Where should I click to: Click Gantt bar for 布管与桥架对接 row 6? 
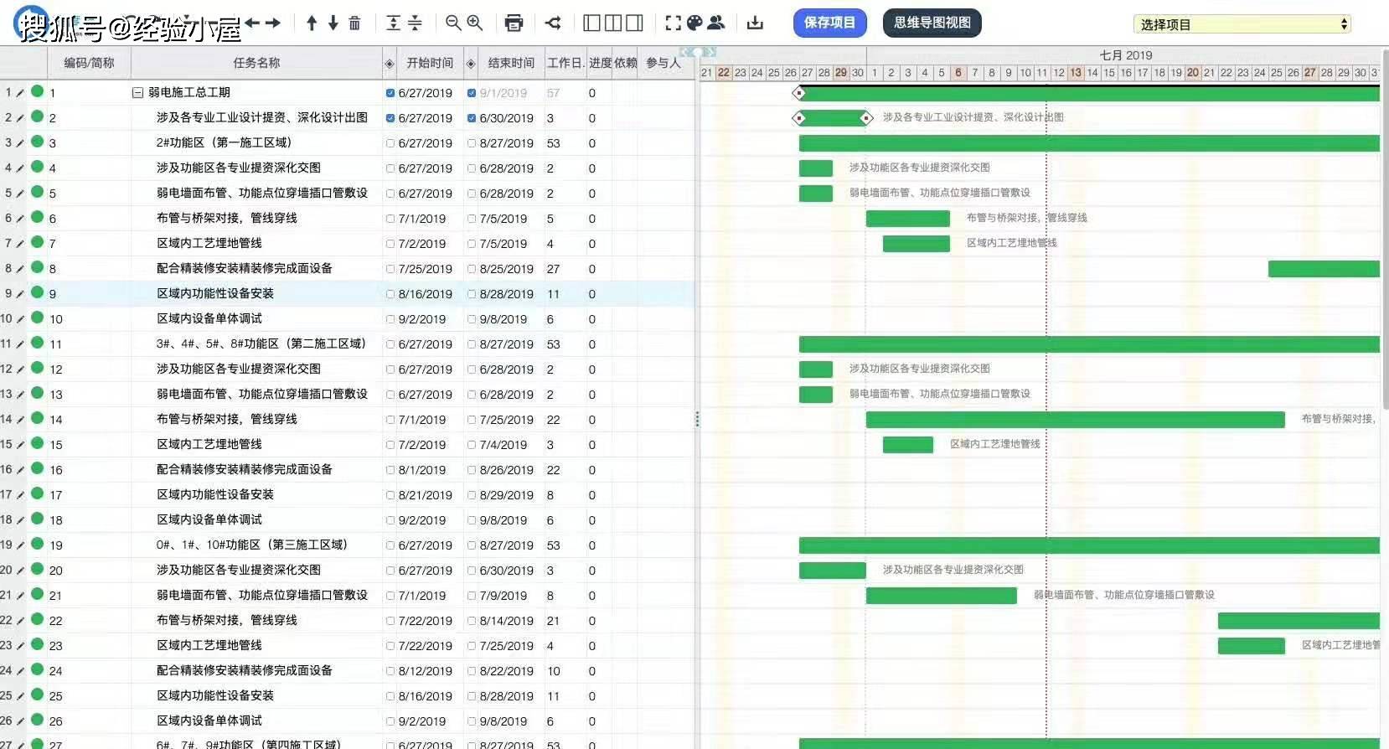click(x=907, y=219)
